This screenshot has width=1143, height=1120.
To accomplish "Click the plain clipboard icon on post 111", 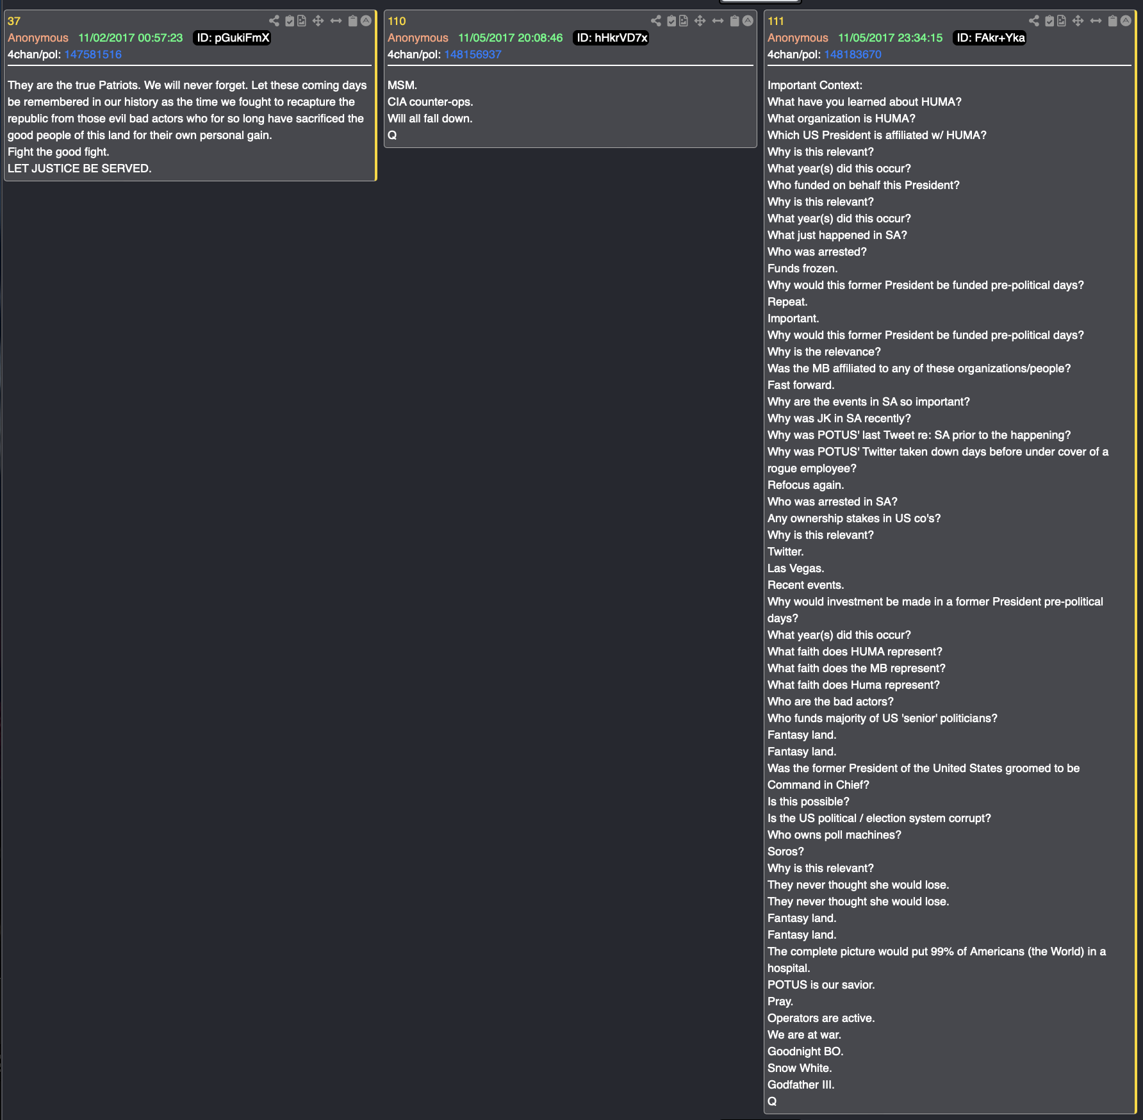I will pos(1112,21).
